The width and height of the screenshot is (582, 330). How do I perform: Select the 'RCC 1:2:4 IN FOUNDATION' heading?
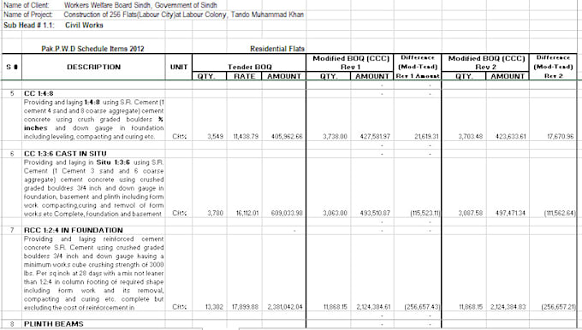(x=73, y=230)
